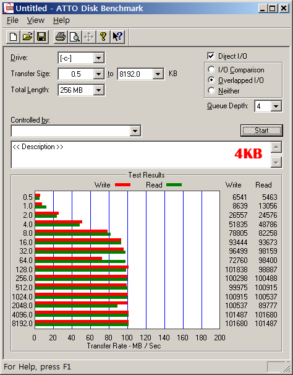Click the write value 101838
Image resolution: width=293 pixels, height=375 pixels.
click(x=236, y=270)
